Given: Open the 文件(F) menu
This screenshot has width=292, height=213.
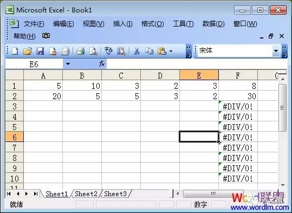Looking at the screenshot, I should coord(34,24).
